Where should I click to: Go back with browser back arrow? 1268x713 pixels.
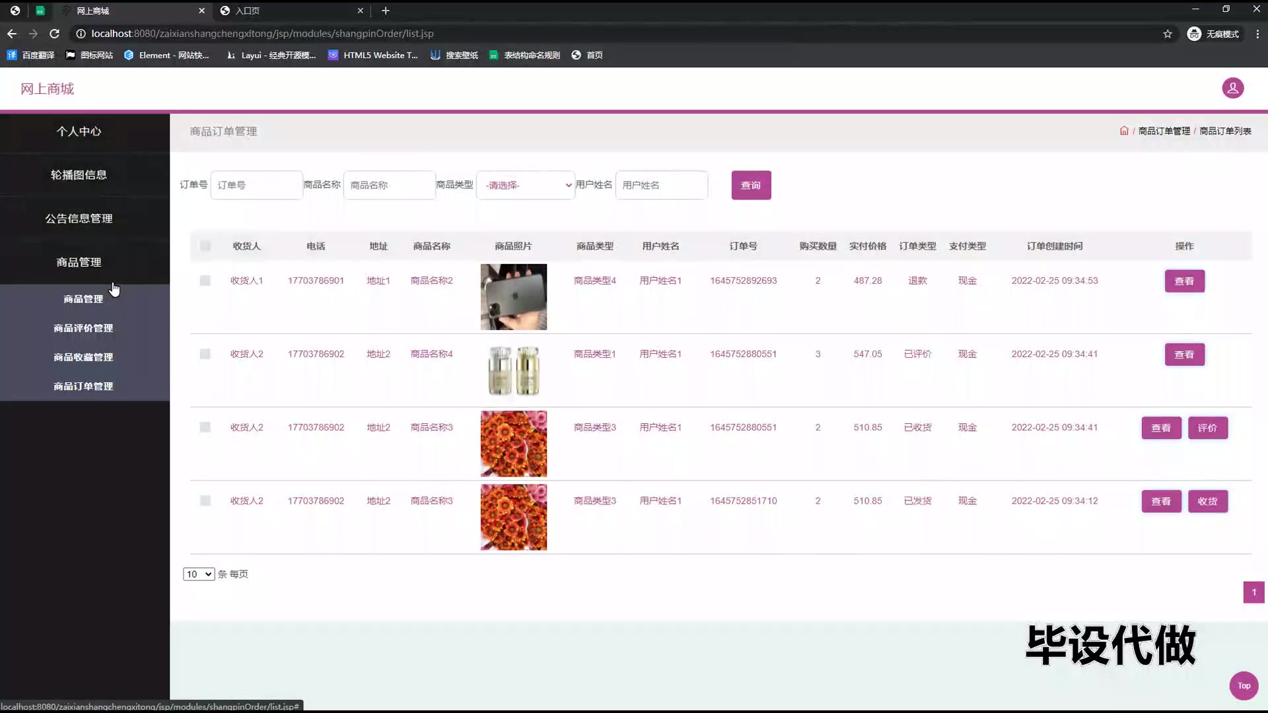click(x=12, y=34)
